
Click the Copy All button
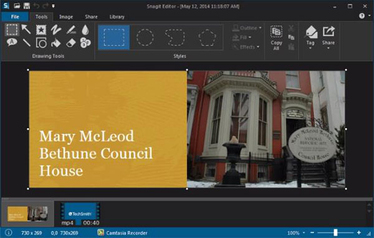tap(276, 38)
